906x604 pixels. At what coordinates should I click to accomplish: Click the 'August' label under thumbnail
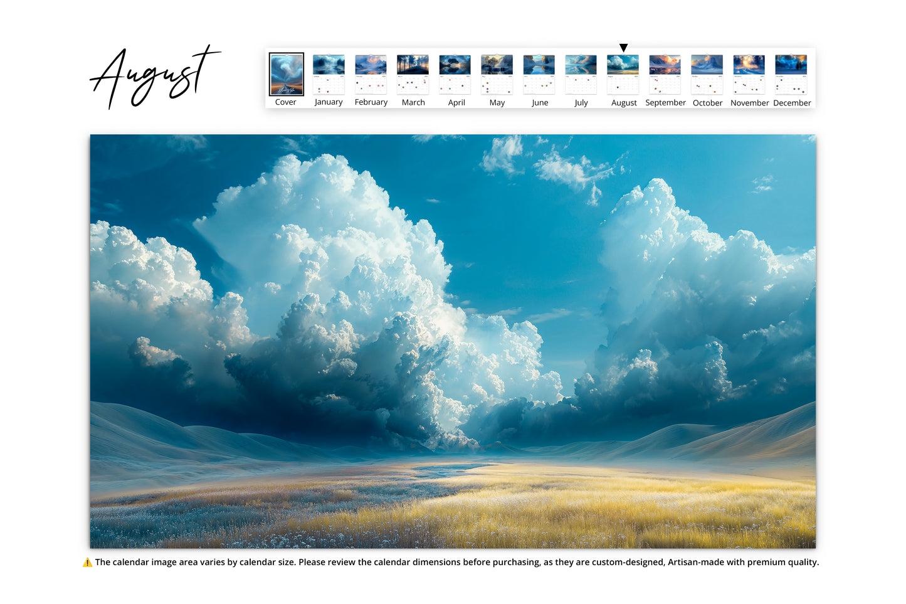coord(624,103)
